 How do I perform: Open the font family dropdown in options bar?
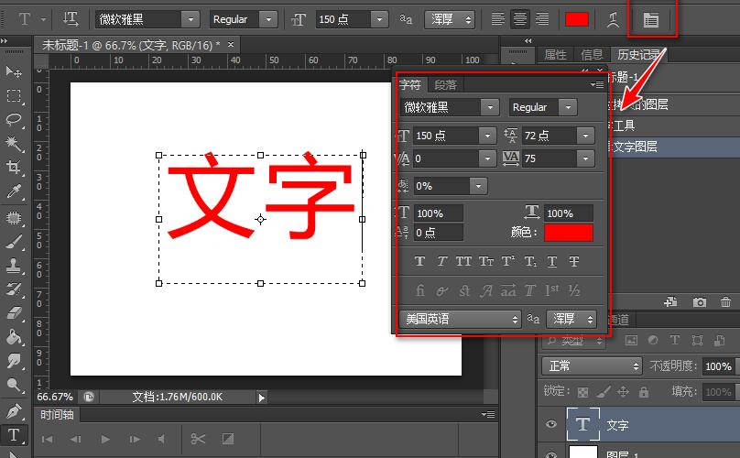[190, 19]
